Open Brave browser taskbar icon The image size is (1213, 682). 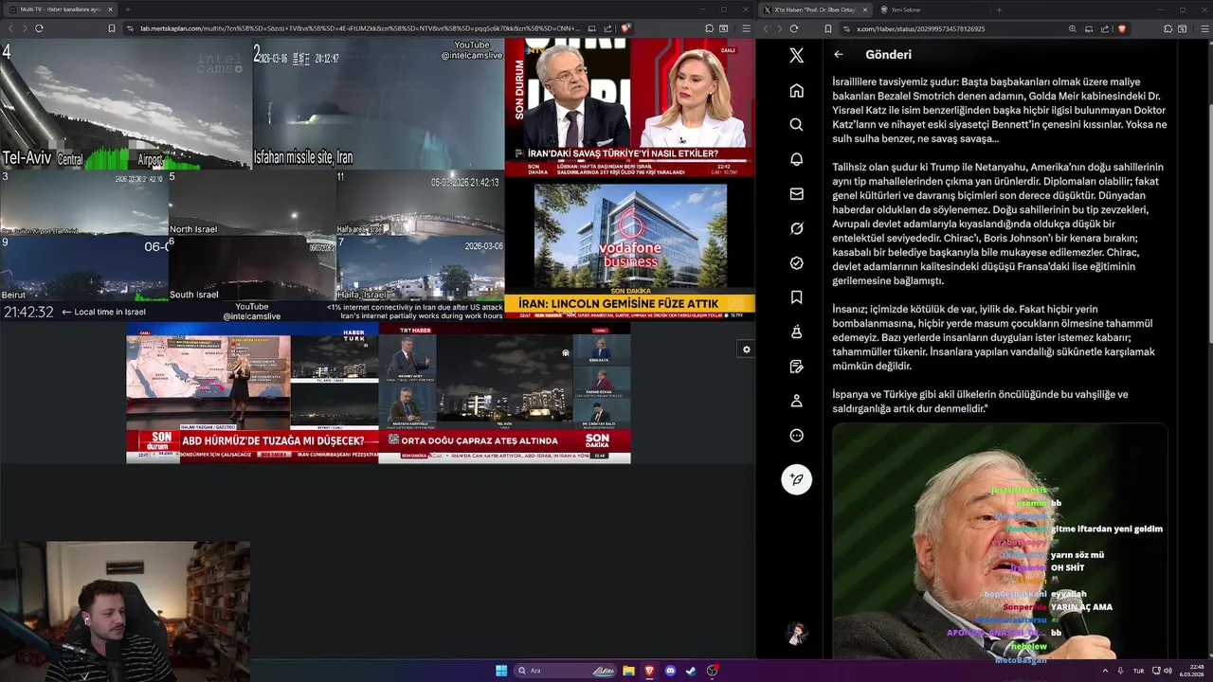[649, 671]
